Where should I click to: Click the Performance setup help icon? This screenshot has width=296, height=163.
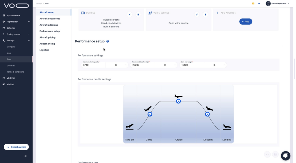coord(108,41)
